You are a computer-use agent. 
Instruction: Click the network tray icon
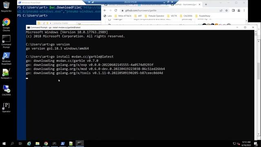234,143
